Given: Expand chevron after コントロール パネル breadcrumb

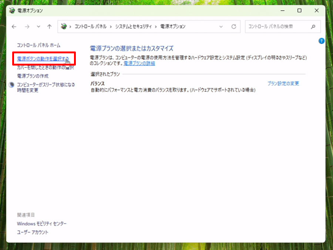Looking at the screenshot, I should click(x=111, y=27).
